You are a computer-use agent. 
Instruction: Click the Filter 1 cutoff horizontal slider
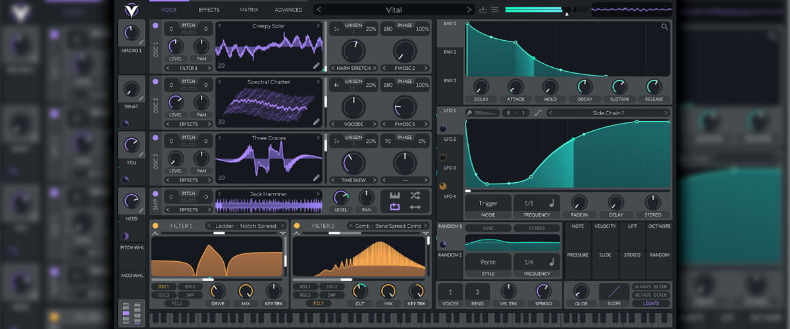click(217, 280)
